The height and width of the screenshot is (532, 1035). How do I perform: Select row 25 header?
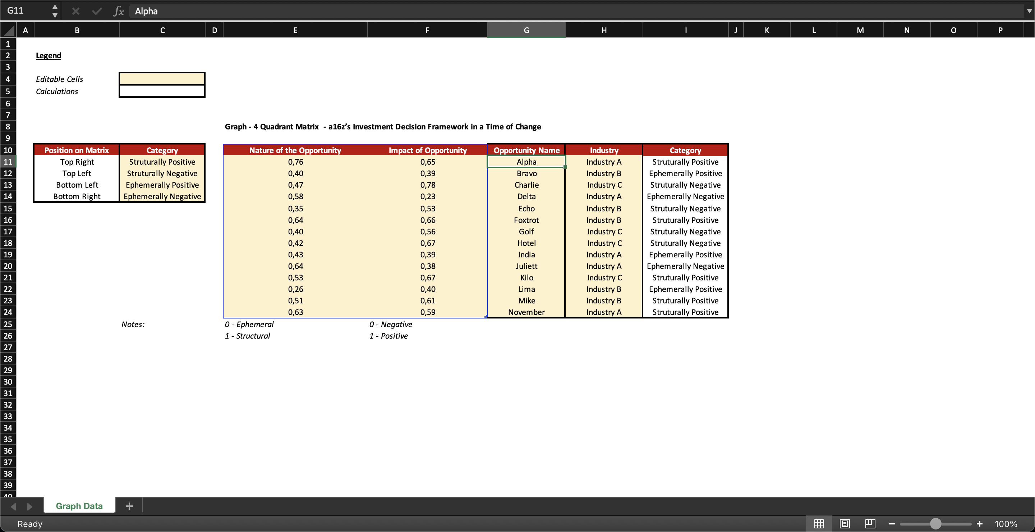tap(8, 324)
